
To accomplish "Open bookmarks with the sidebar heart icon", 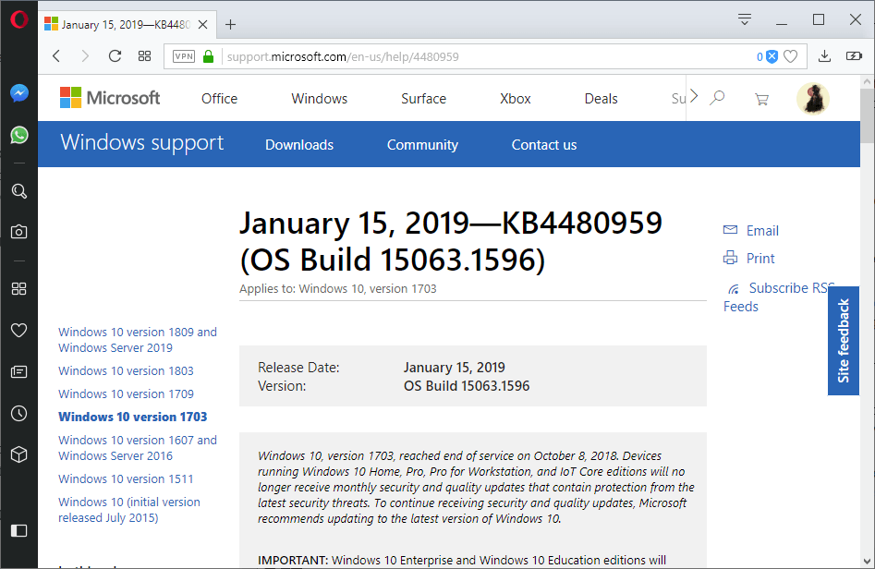I will [19, 331].
